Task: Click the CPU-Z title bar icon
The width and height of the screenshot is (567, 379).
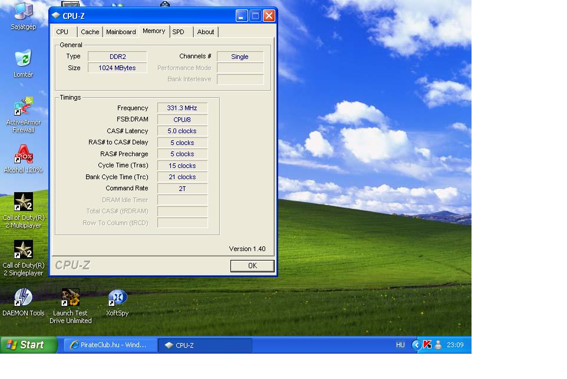Action: (55, 15)
